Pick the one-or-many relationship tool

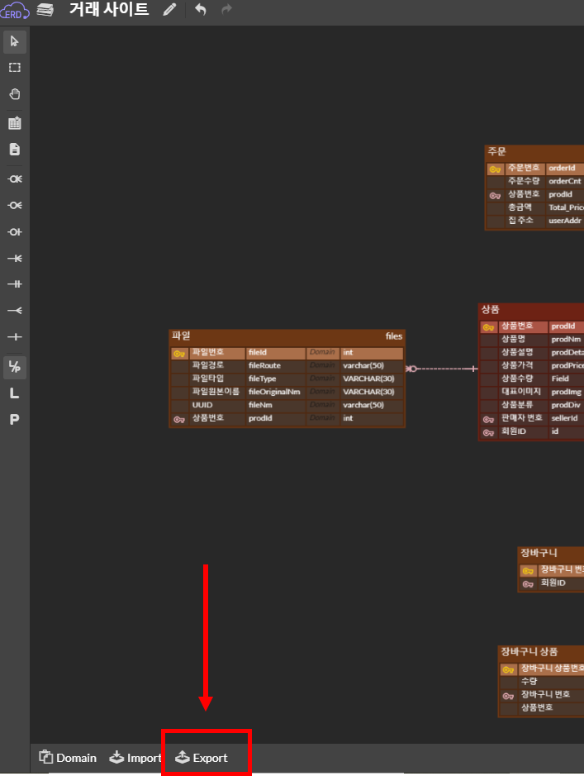click(14, 258)
